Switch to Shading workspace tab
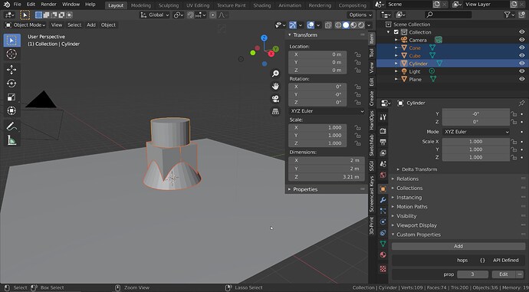Screen dimensions: 529x292 262,5
